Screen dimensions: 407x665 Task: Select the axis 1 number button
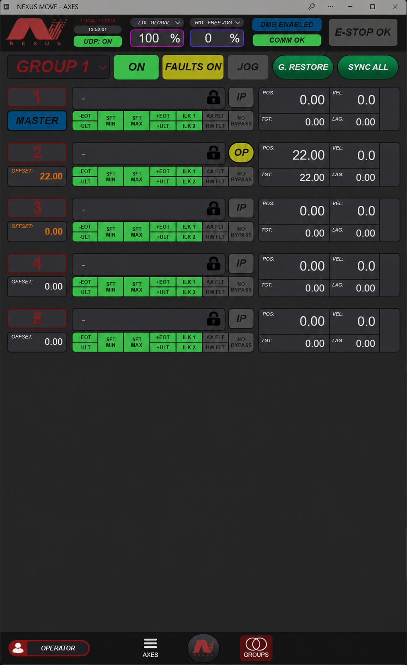coord(37,97)
